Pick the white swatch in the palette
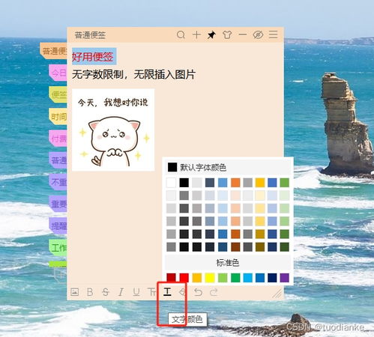 tap(171, 183)
